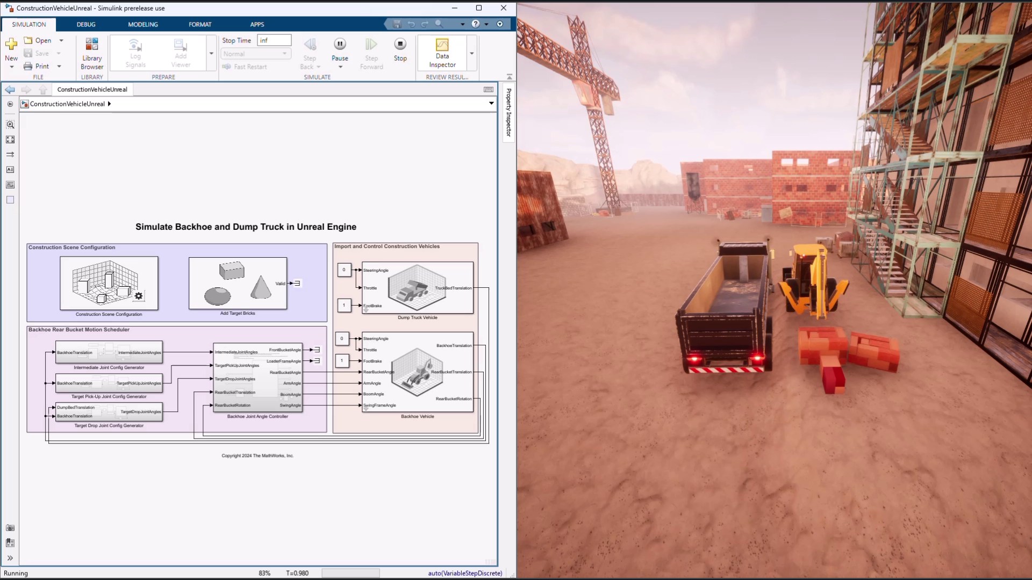
Task: Click the search magnifier in quick access toolbar
Action: (x=439, y=24)
